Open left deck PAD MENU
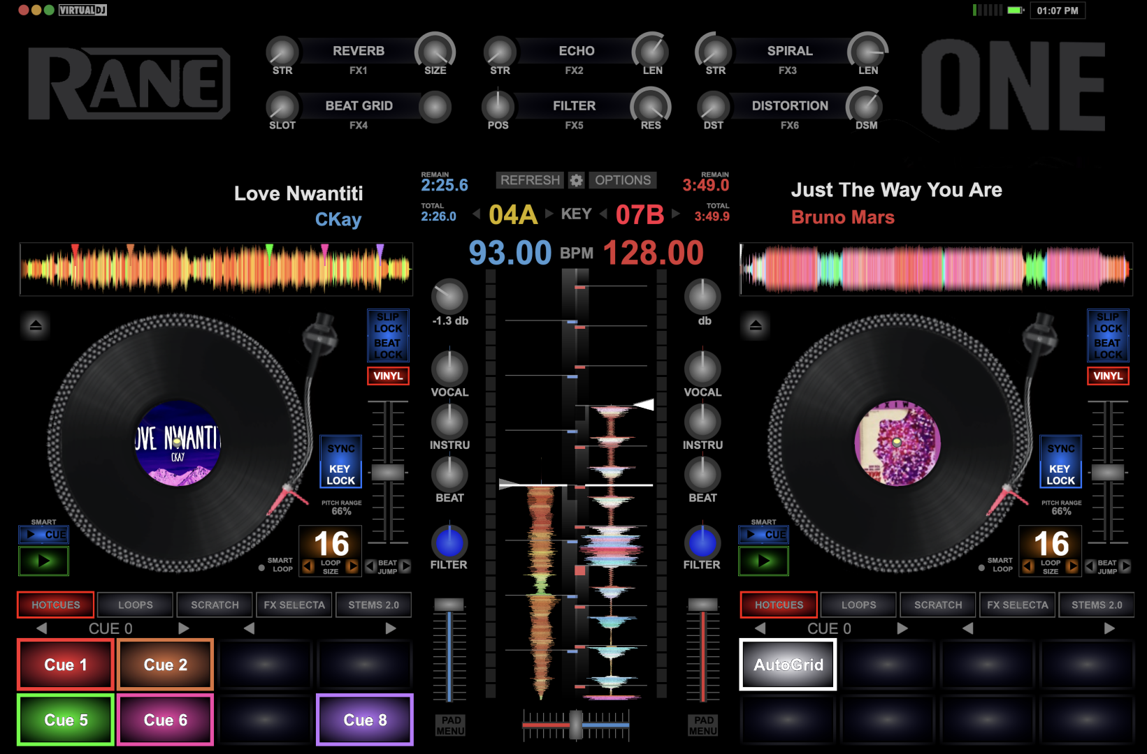Image resolution: width=1147 pixels, height=754 pixels. 451,725
